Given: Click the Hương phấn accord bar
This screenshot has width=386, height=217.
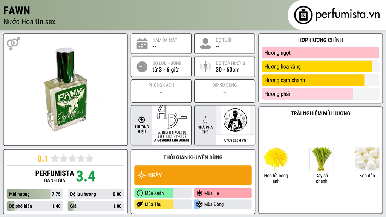Looking at the screenshot, I should 320,94.
